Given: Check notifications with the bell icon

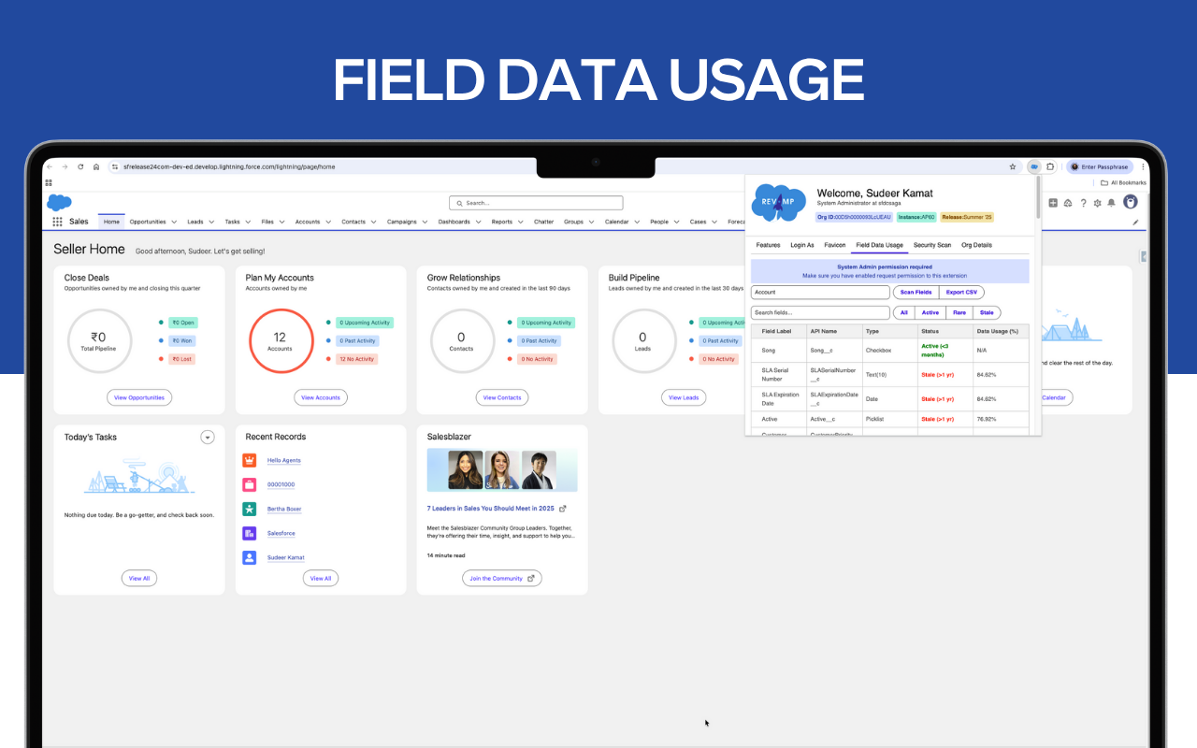Looking at the screenshot, I should tap(1111, 203).
